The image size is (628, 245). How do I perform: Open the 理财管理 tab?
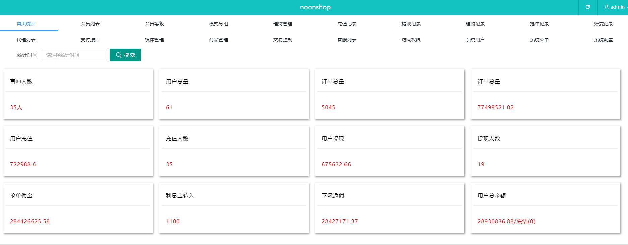(x=282, y=24)
